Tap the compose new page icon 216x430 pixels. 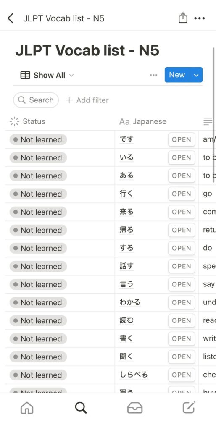[x=189, y=407]
